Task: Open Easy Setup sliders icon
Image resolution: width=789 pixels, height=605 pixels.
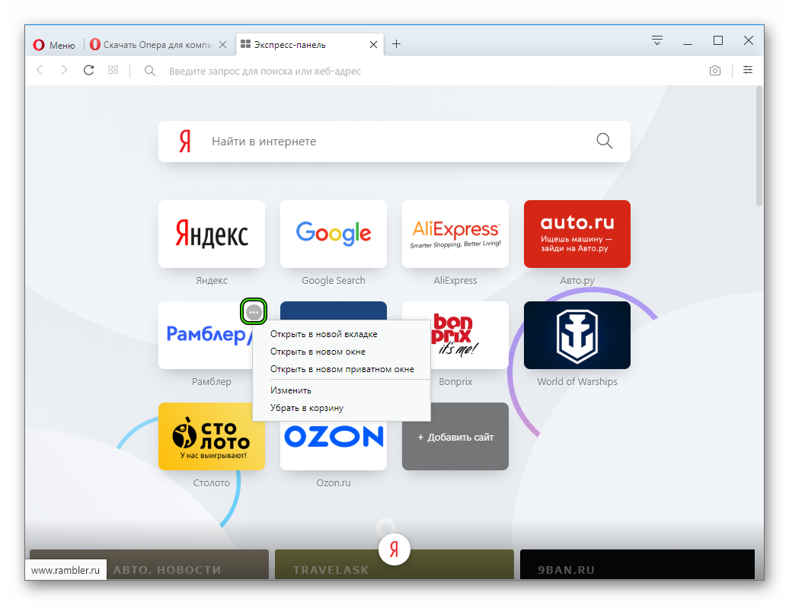Action: [748, 70]
